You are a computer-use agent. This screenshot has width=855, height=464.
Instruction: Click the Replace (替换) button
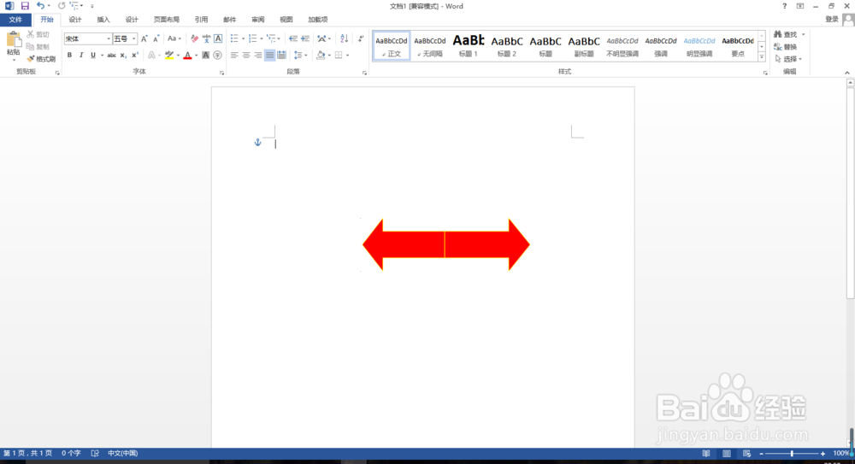pos(786,47)
